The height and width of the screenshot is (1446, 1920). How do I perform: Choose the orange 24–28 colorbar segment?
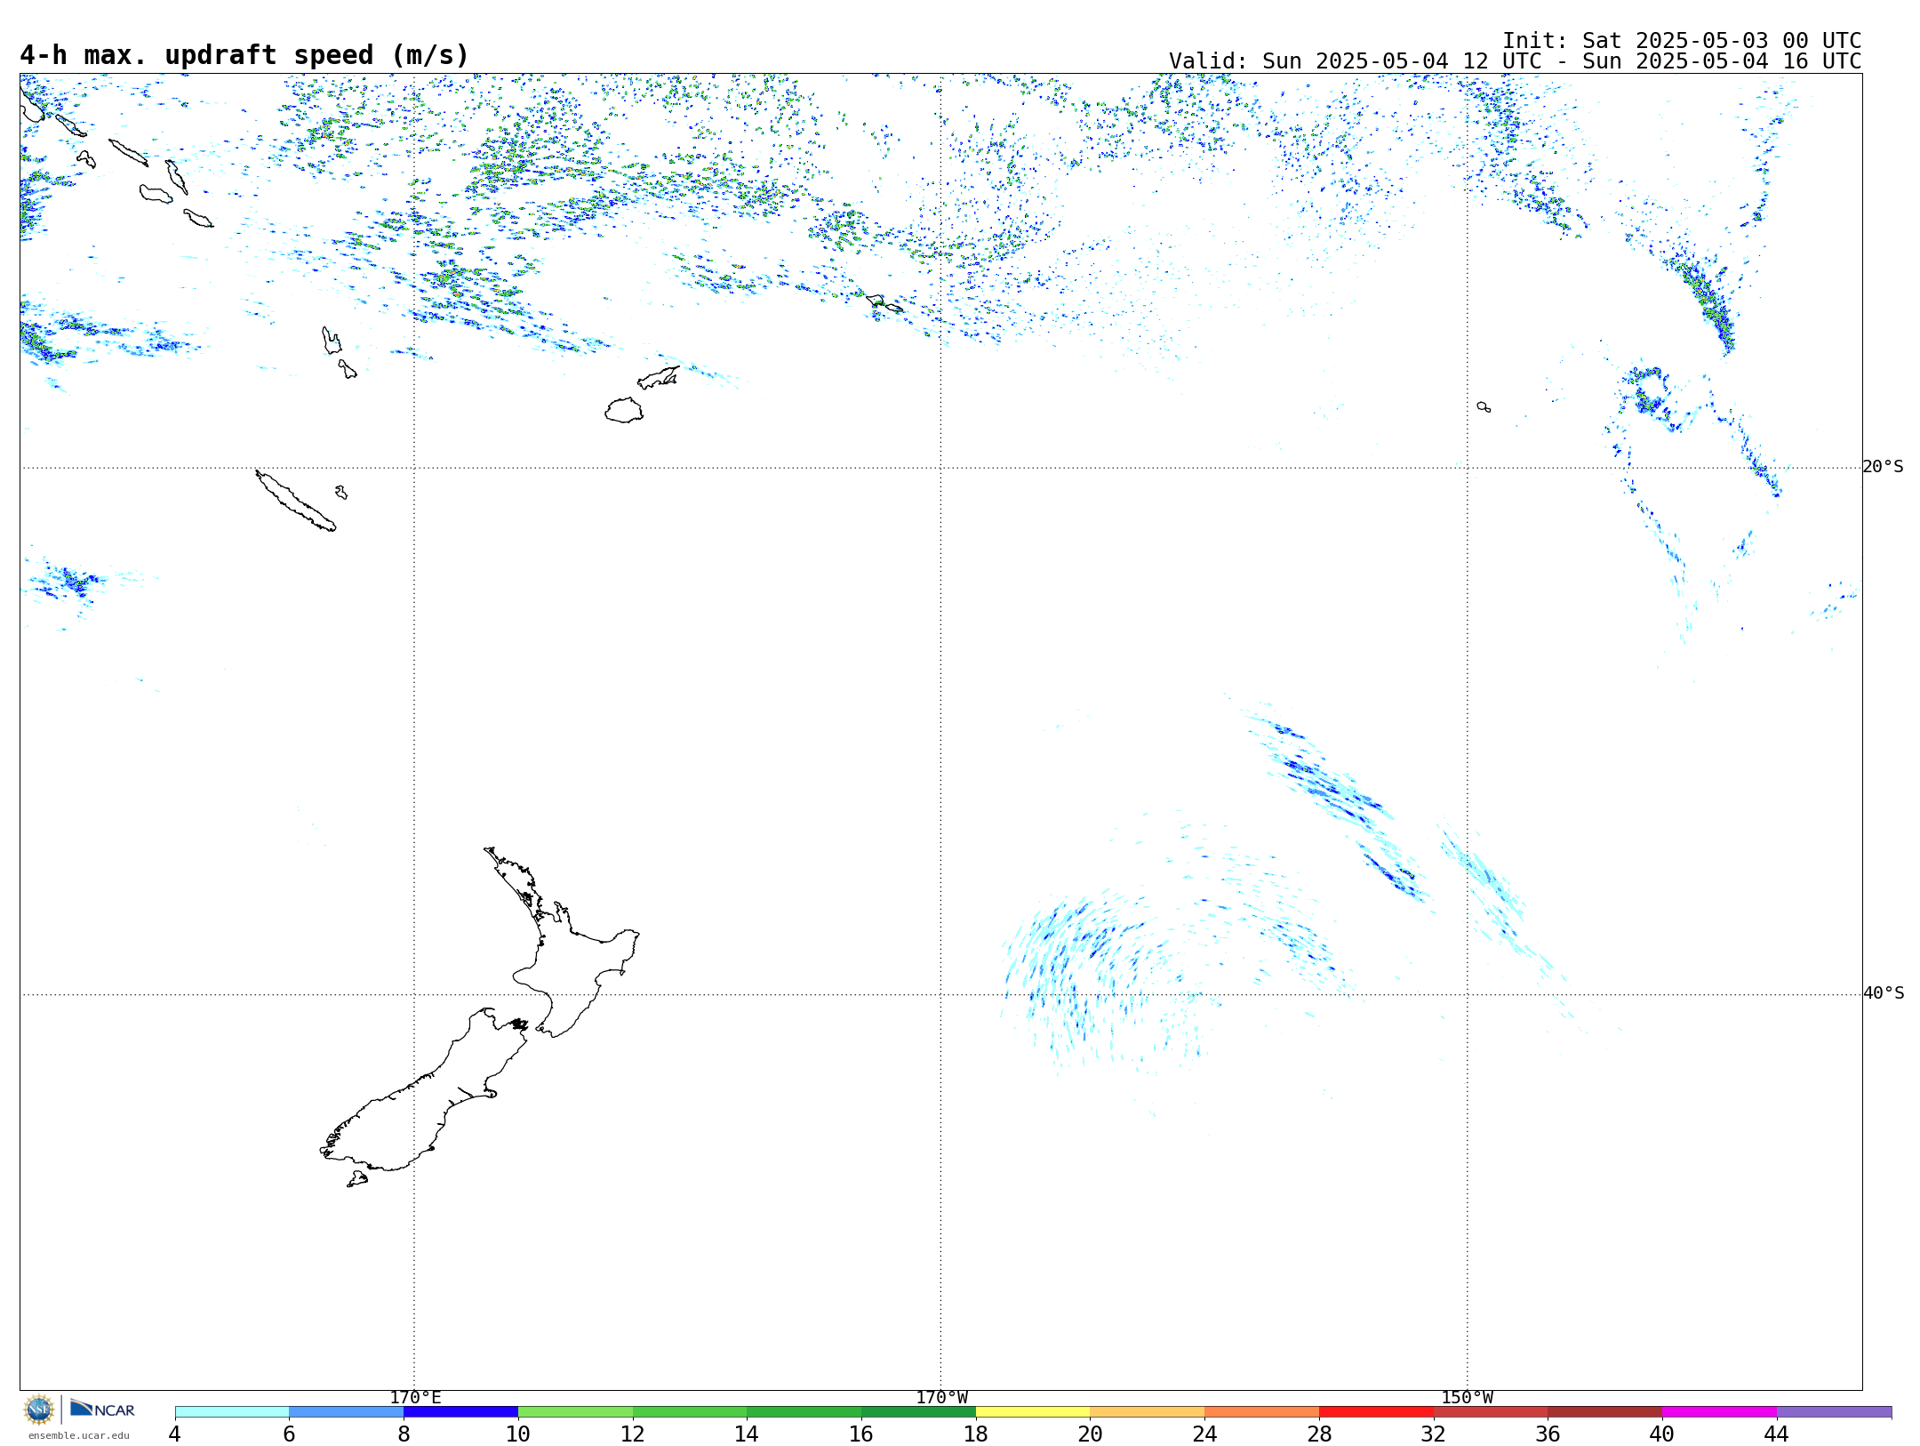[1262, 1411]
